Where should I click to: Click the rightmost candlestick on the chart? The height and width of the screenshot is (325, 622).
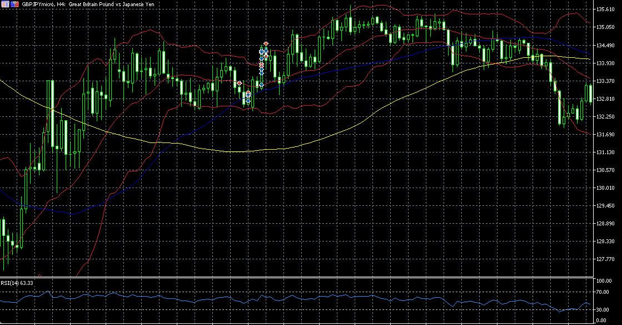point(589,92)
